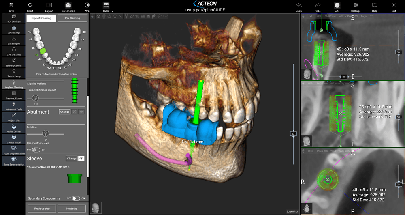
Task: Switch to the Pin Planning tab
Action: 72,18
